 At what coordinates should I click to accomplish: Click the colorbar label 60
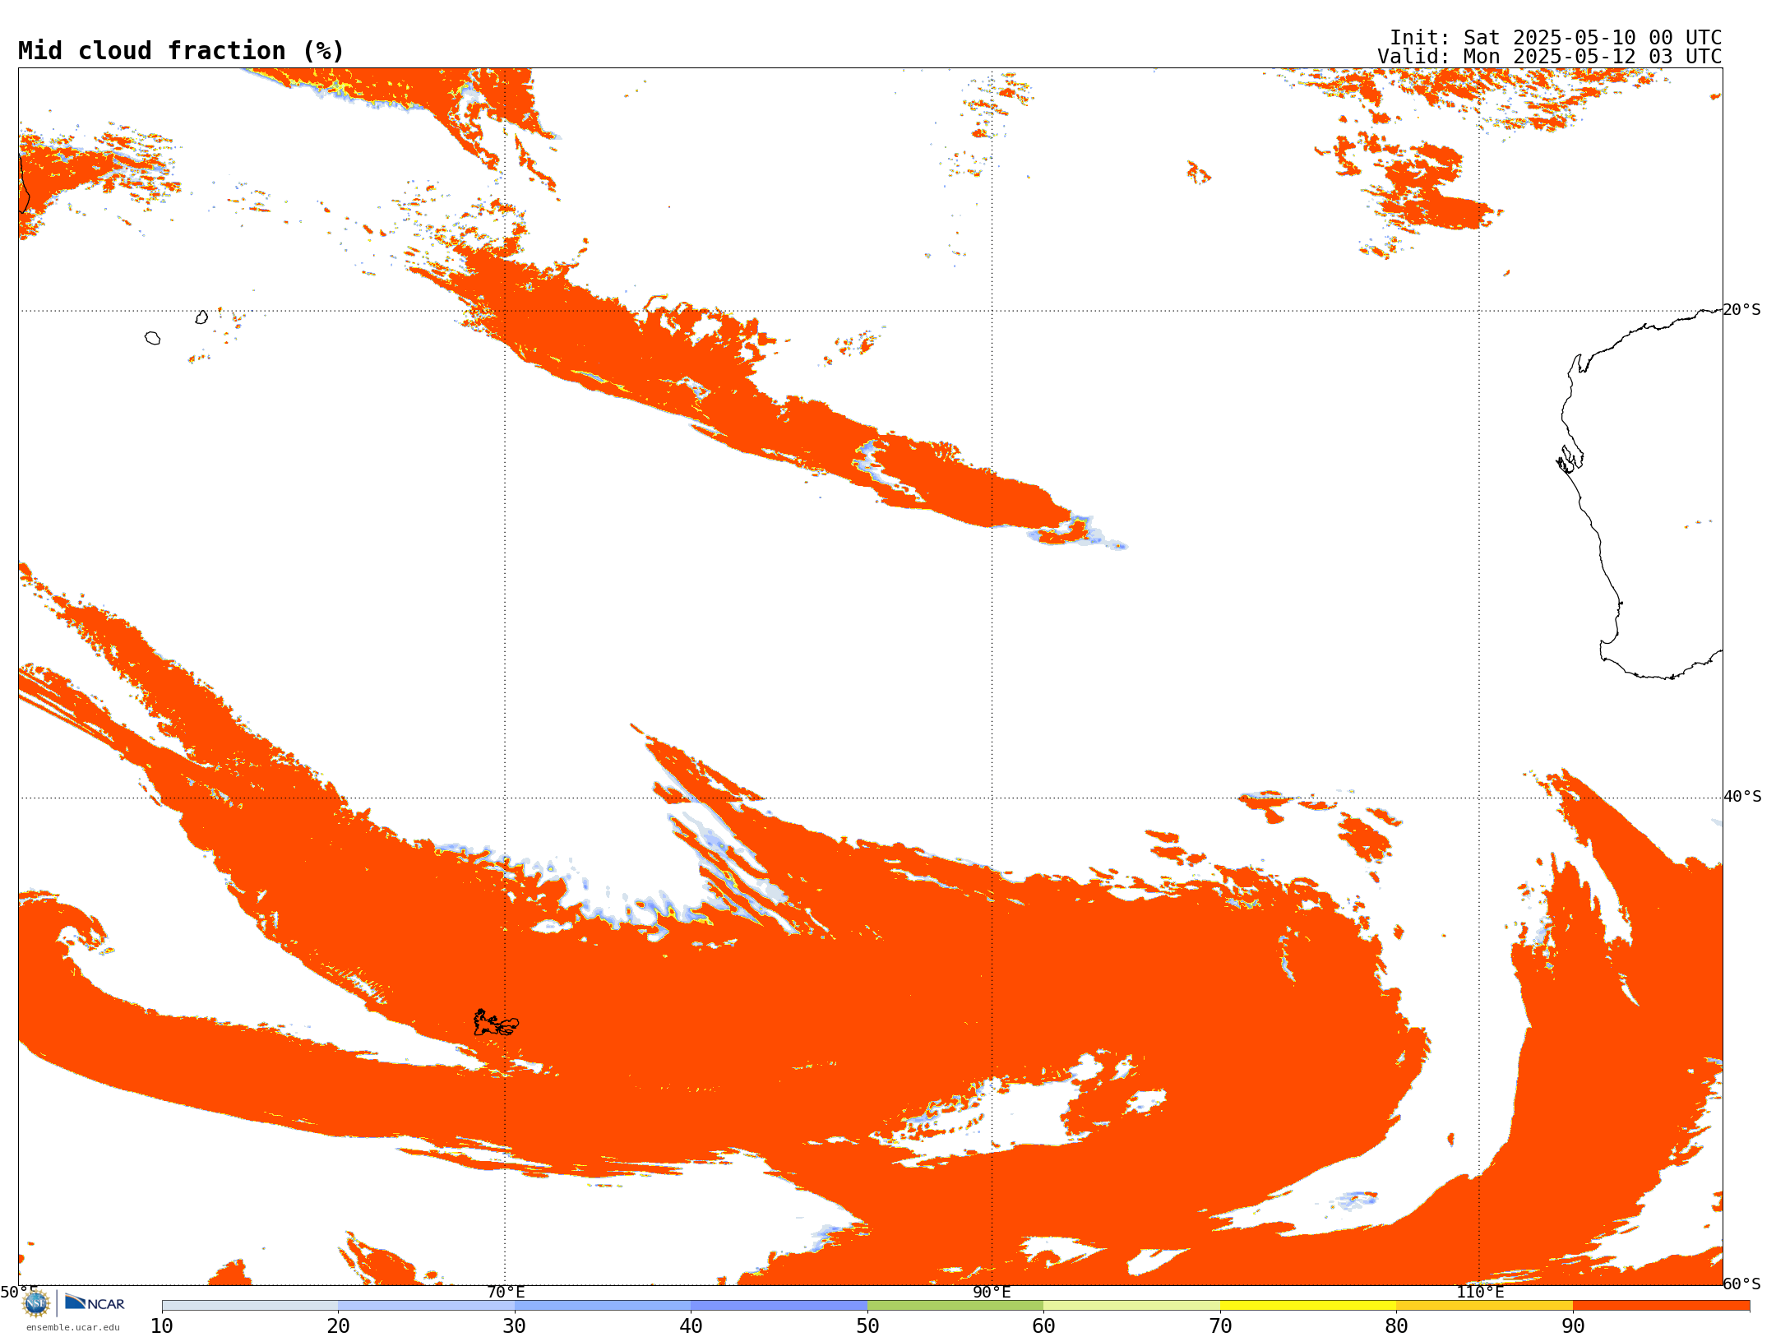1043,1325
